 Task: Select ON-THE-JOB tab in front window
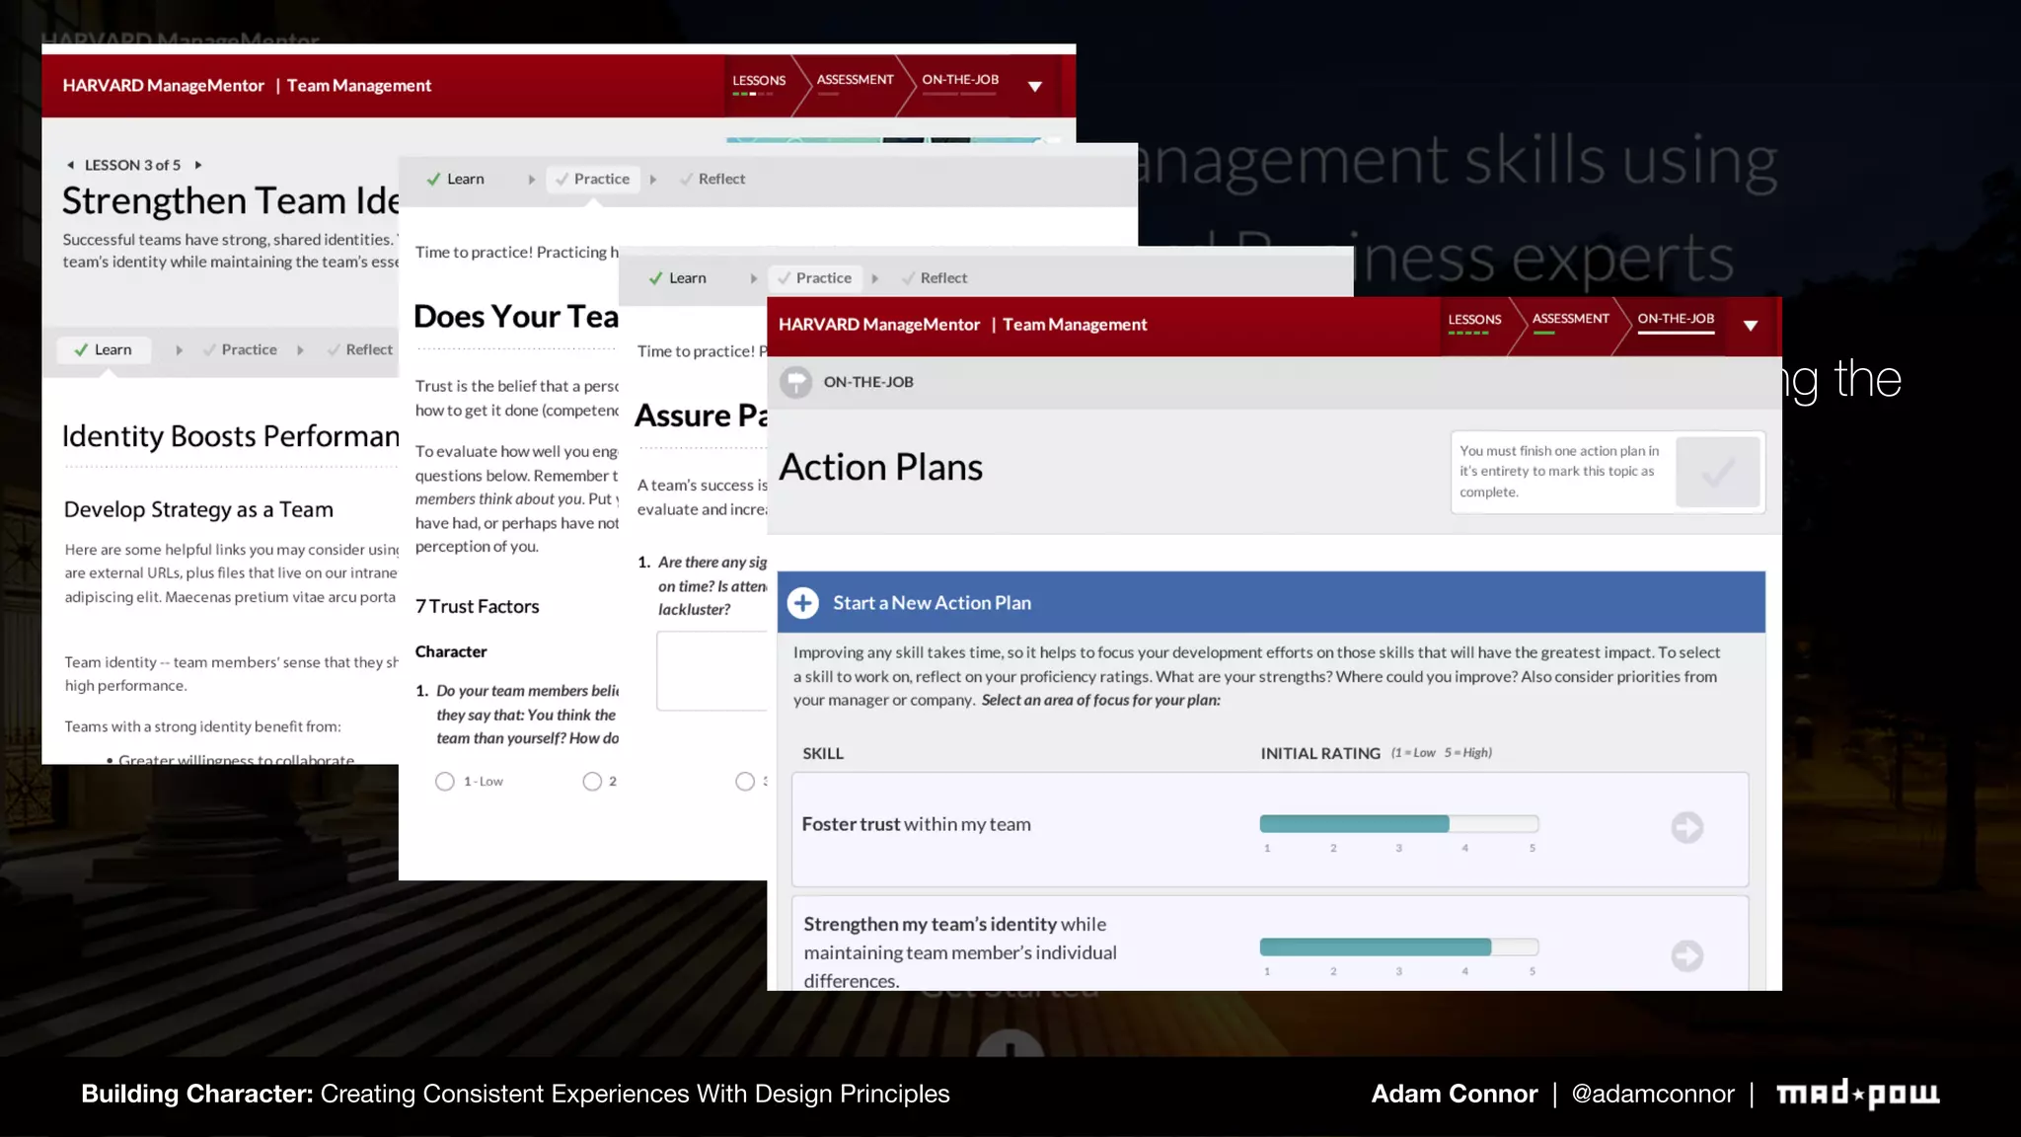(1676, 320)
